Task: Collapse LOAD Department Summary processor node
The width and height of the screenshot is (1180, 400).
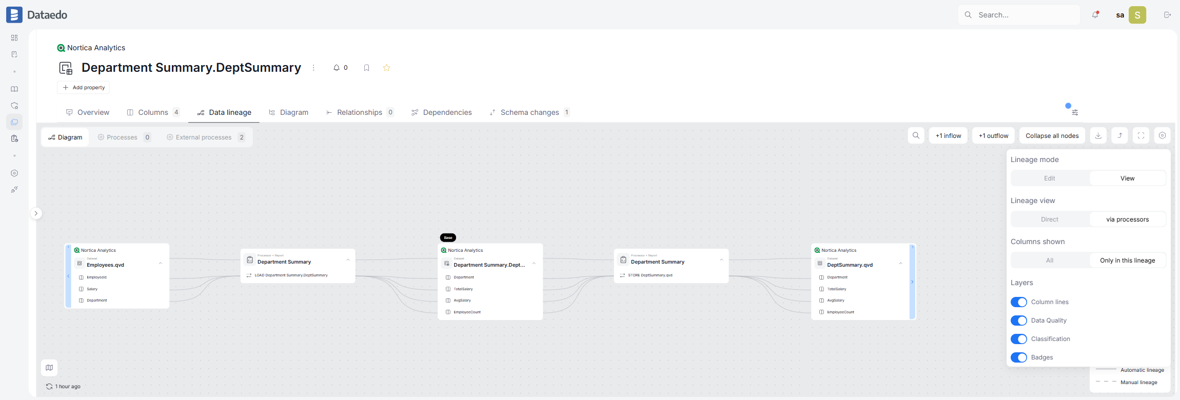Action: 348,260
